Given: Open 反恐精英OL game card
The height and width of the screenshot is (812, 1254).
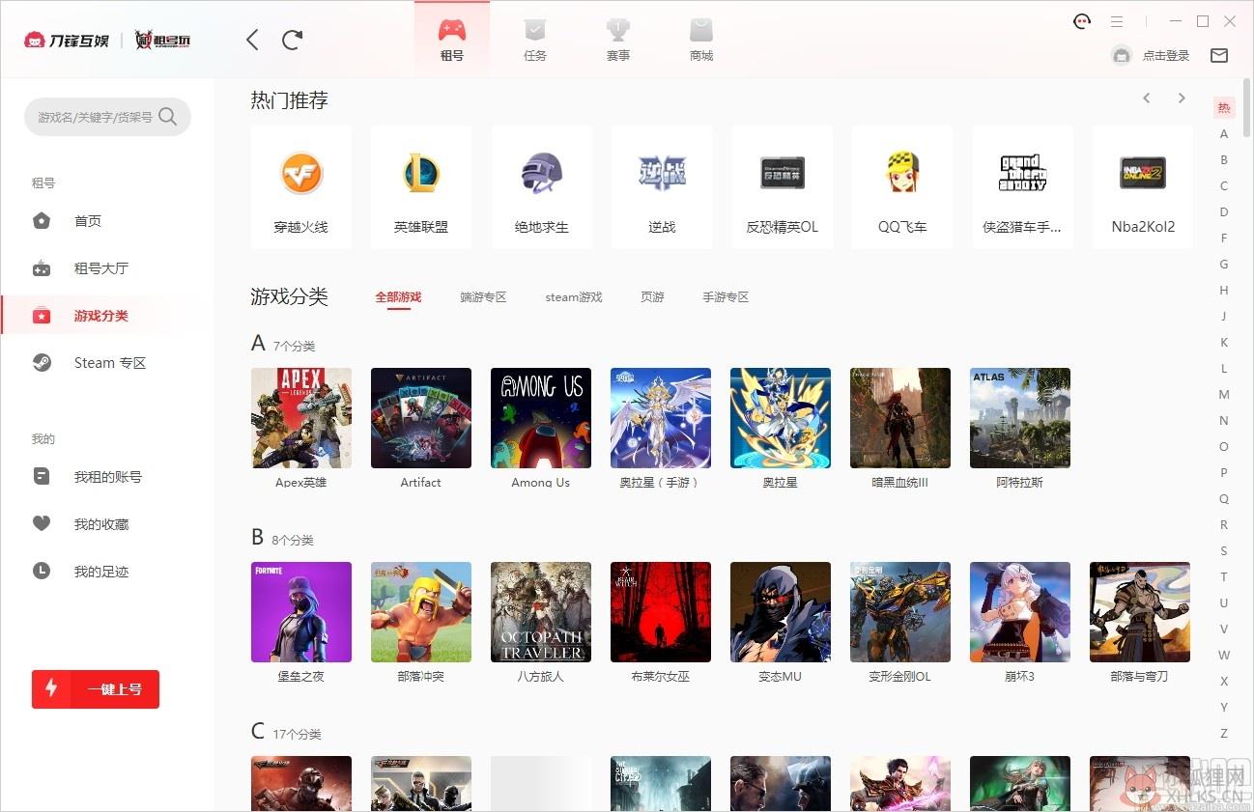Looking at the screenshot, I should tap(783, 187).
